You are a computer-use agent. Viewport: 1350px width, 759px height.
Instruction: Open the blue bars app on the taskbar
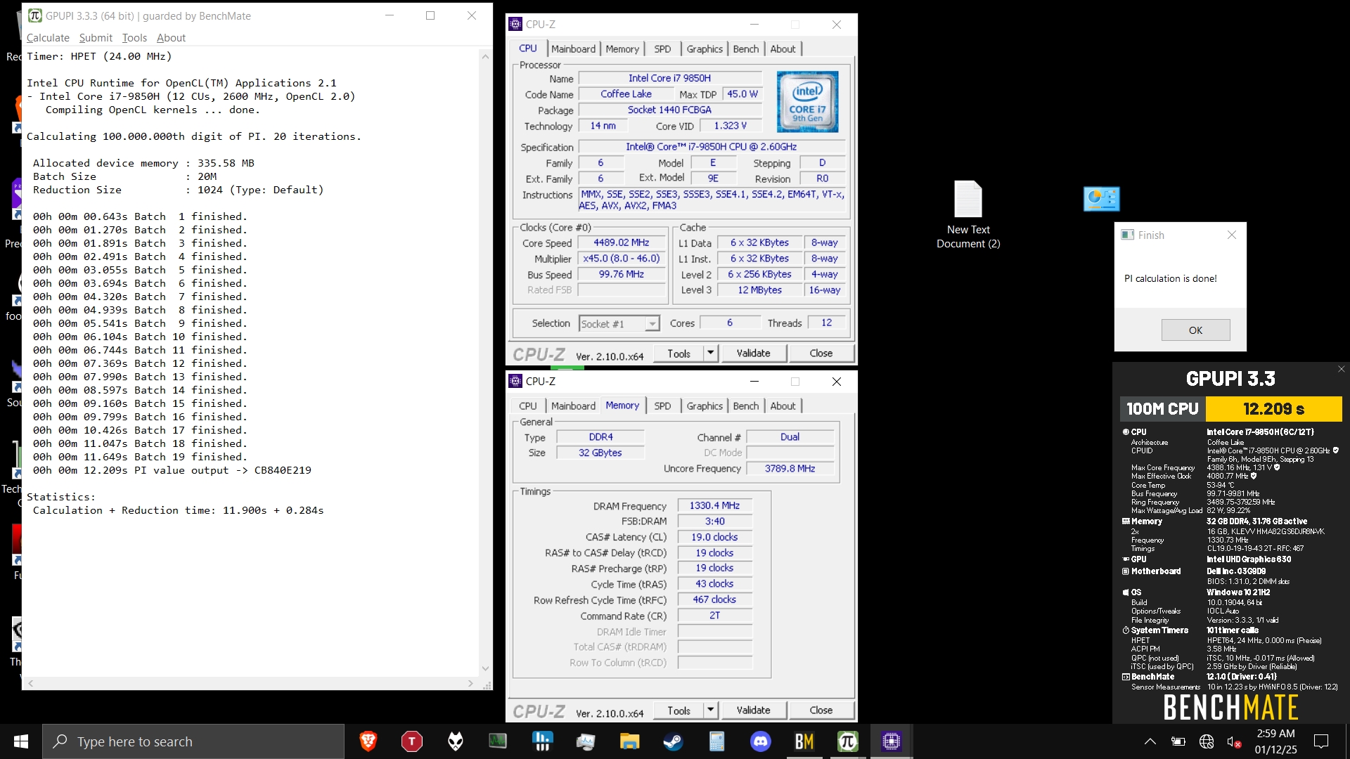coord(542,741)
